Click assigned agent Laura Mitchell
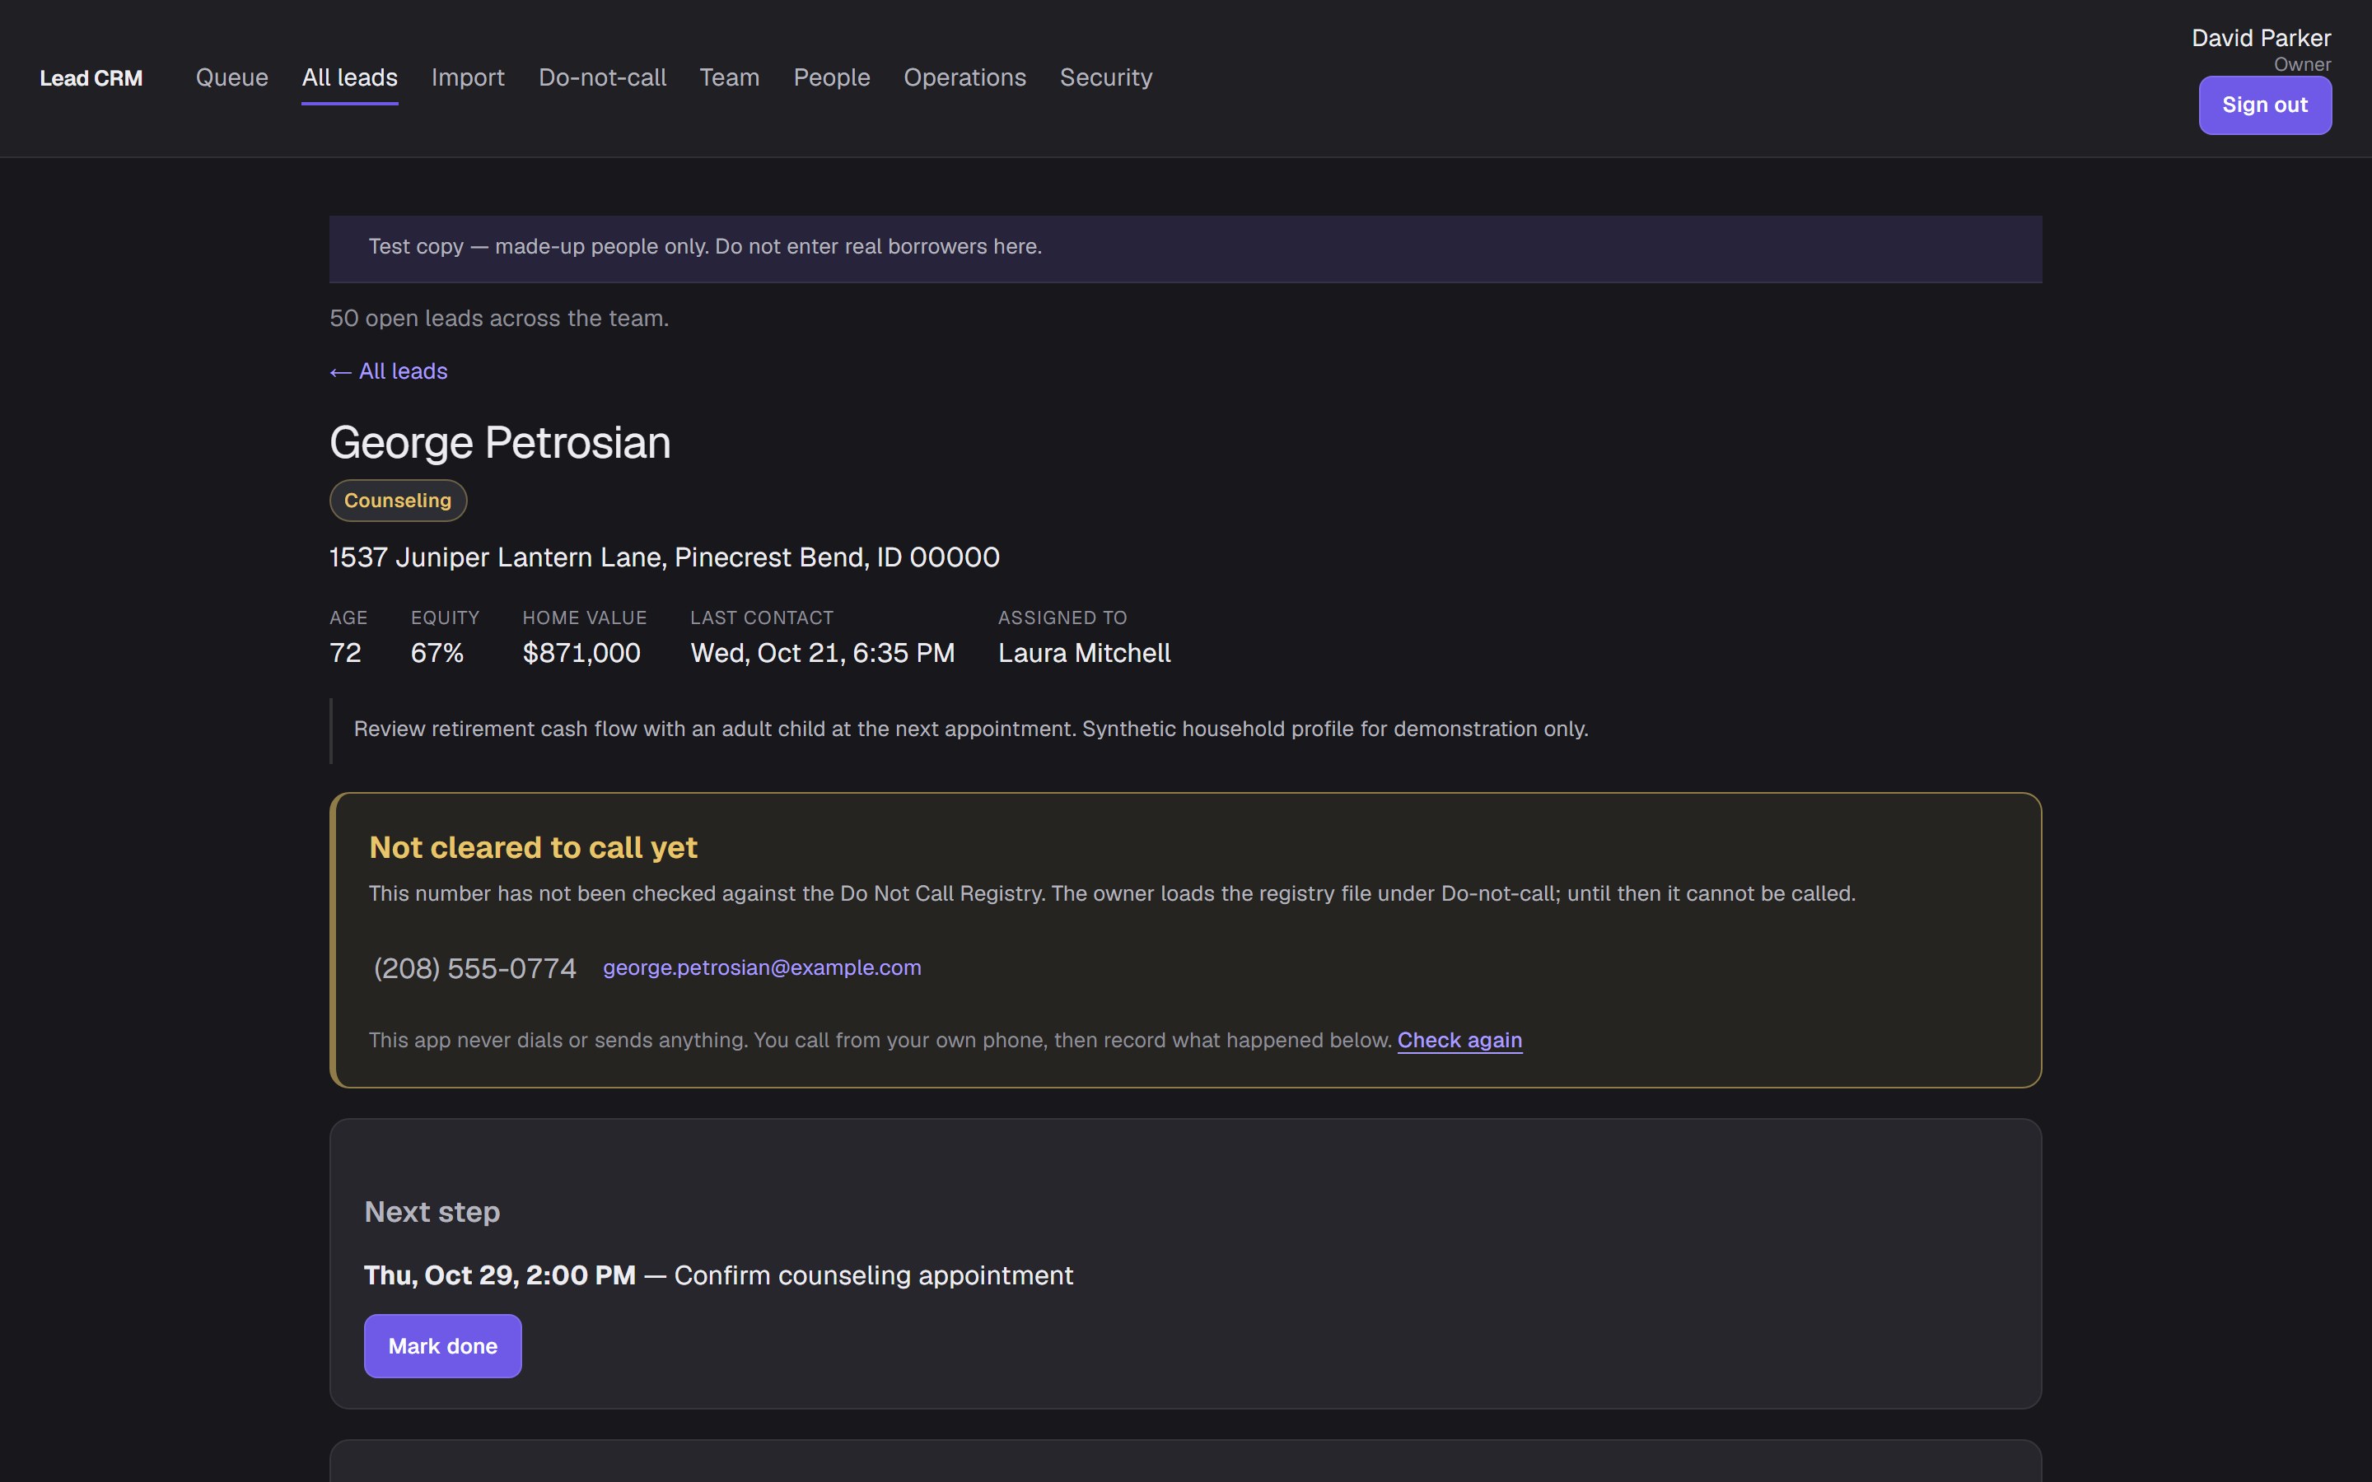The height and width of the screenshot is (1482, 2372). 1084,653
